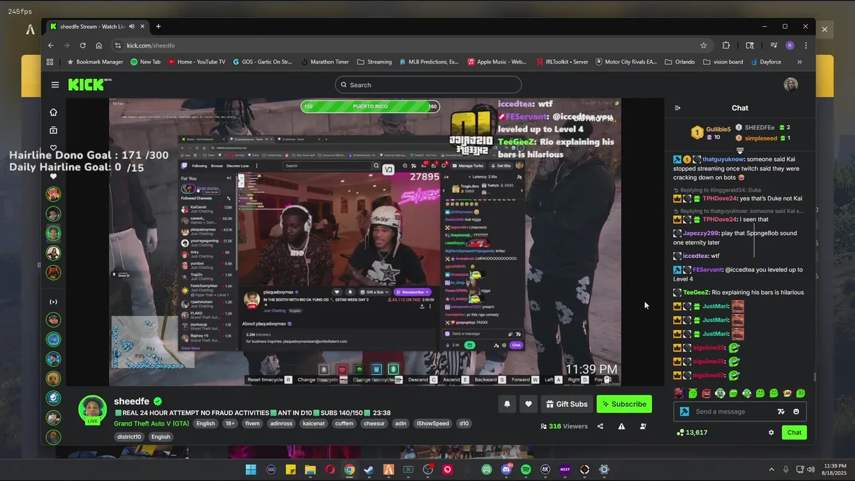The height and width of the screenshot is (481, 855).
Task: Open the Dayforce bookmark
Action: click(x=765, y=61)
